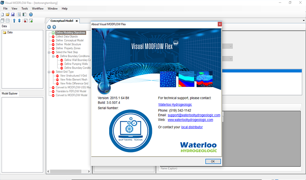This screenshot has height=180, width=306.
Task: Collapse the Select Grid Type node
Action: 49,72
